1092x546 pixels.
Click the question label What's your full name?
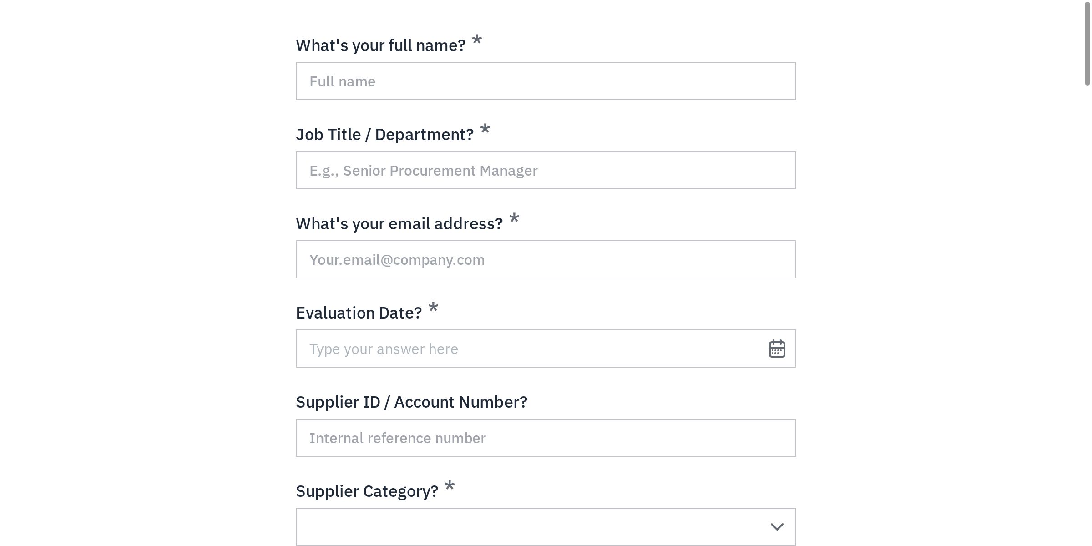coord(381,45)
